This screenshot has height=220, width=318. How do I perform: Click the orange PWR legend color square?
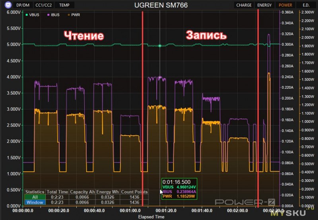point(69,15)
